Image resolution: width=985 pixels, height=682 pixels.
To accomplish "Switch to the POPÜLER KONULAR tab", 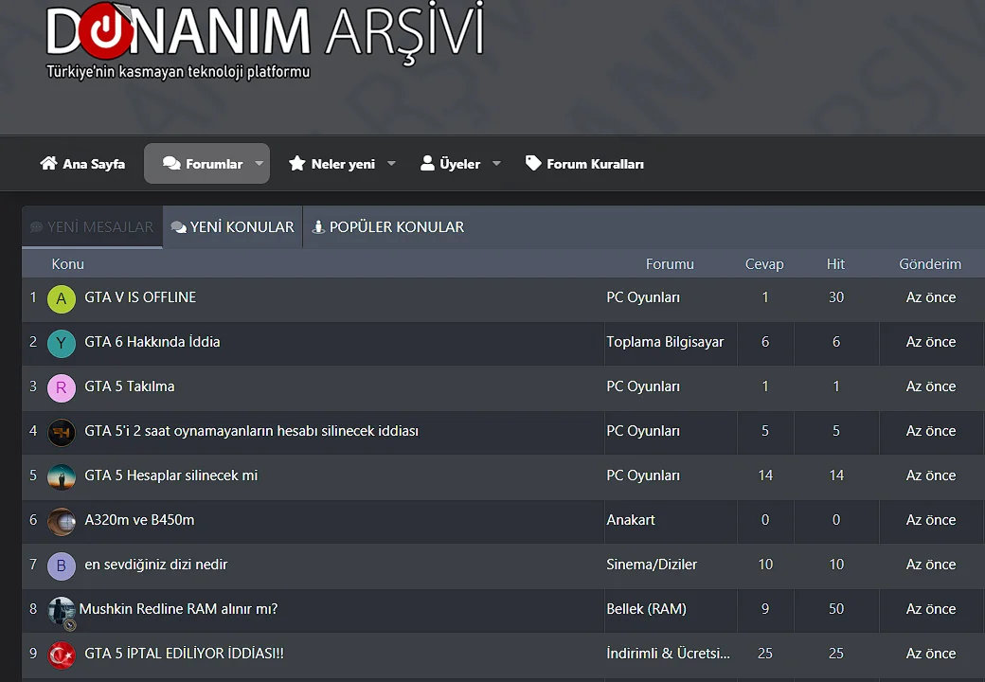I will [x=388, y=226].
